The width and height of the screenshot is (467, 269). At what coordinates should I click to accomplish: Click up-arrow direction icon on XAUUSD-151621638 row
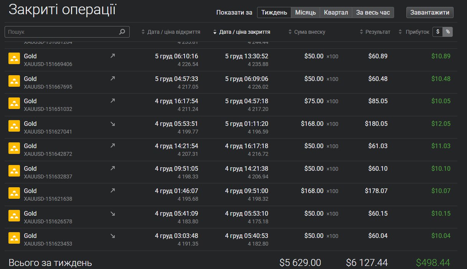coord(112,190)
